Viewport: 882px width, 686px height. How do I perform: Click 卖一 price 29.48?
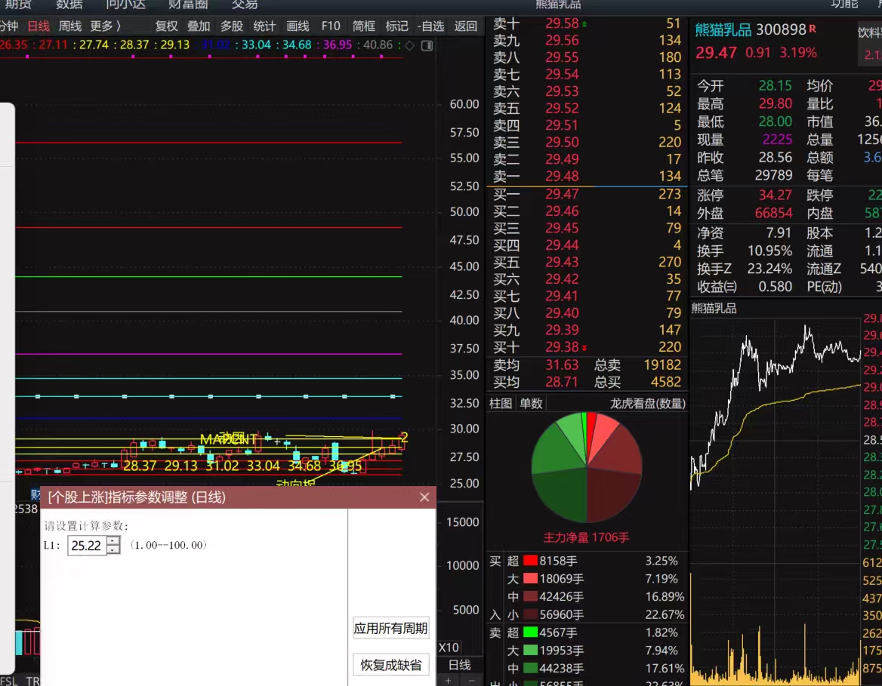tap(562, 176)
